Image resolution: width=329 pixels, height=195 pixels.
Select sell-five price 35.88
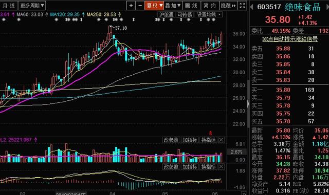(283, 49)
